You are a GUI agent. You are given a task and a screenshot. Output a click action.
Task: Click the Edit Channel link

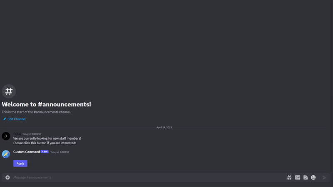coord(17,119)
